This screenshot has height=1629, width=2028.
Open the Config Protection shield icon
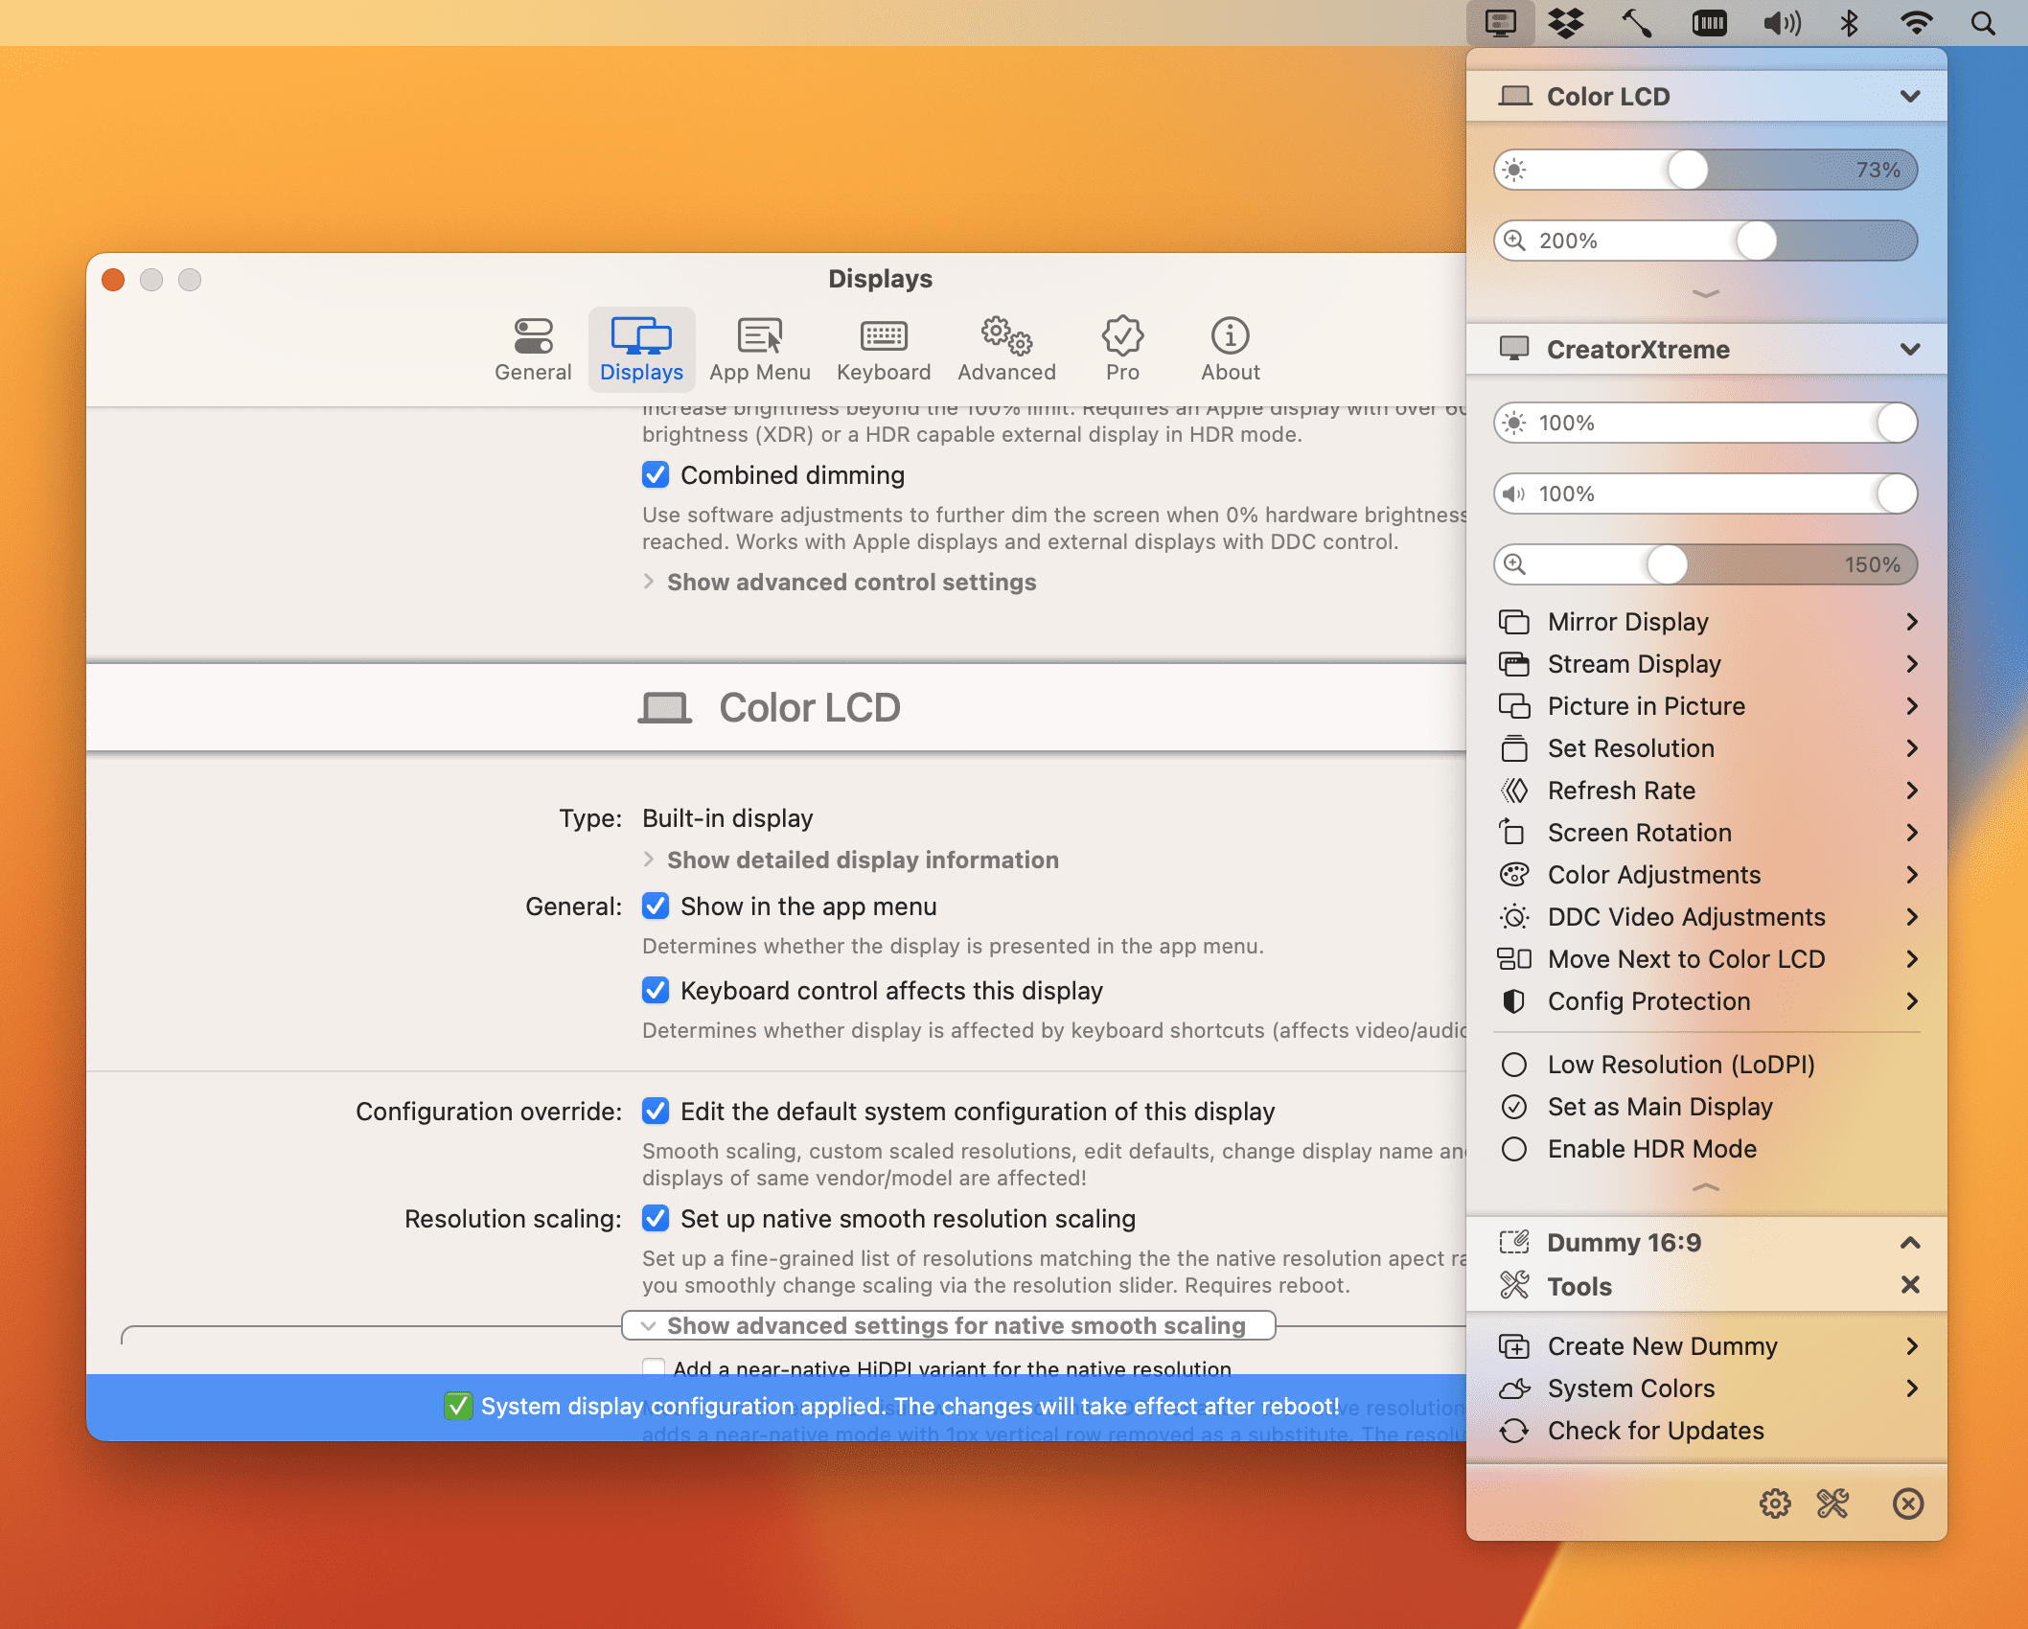pos(1514,1001)
